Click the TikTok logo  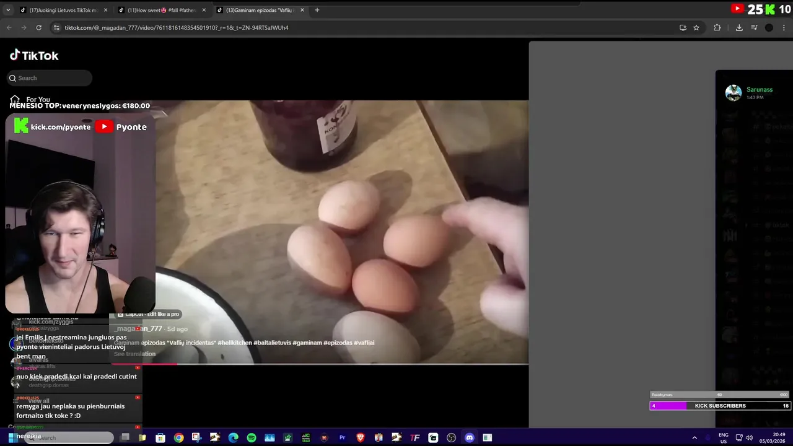click(34, 55)
